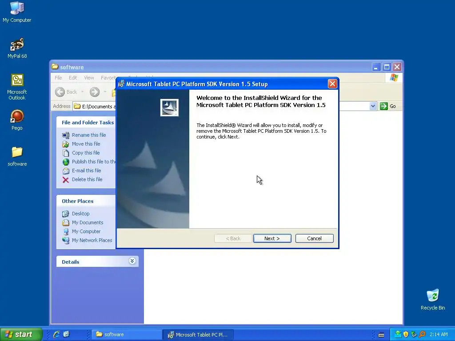Screen dimensions: 455x341
Task: Open MyPal 68 desktop shortcut
Action: (x=17, y=48)
